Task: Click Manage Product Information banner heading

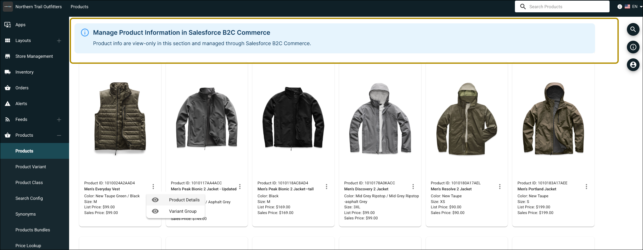Action: (181, 33)
